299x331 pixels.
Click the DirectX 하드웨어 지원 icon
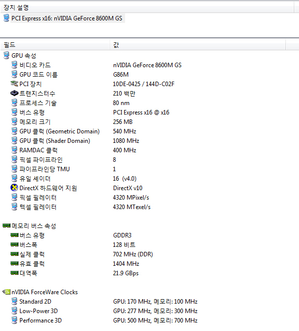pos(14,188)
